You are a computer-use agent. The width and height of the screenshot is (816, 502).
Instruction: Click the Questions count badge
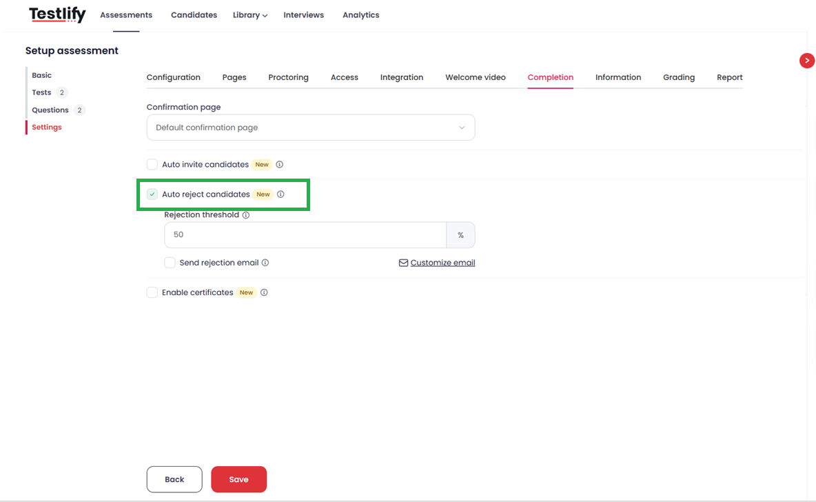point(79,110)
